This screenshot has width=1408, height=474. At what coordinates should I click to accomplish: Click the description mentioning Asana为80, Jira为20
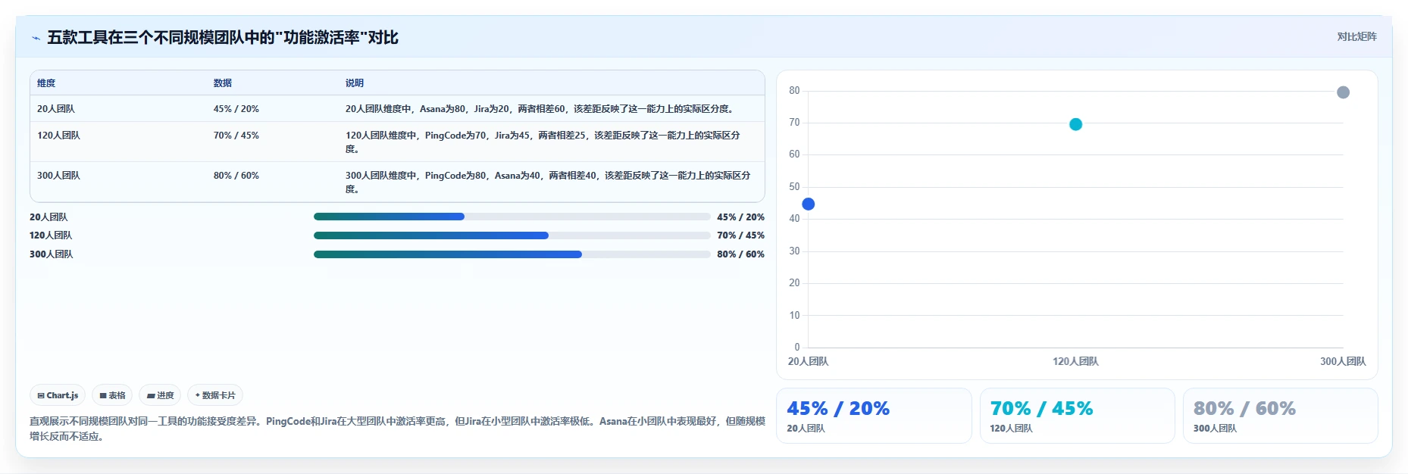point(540,109)
